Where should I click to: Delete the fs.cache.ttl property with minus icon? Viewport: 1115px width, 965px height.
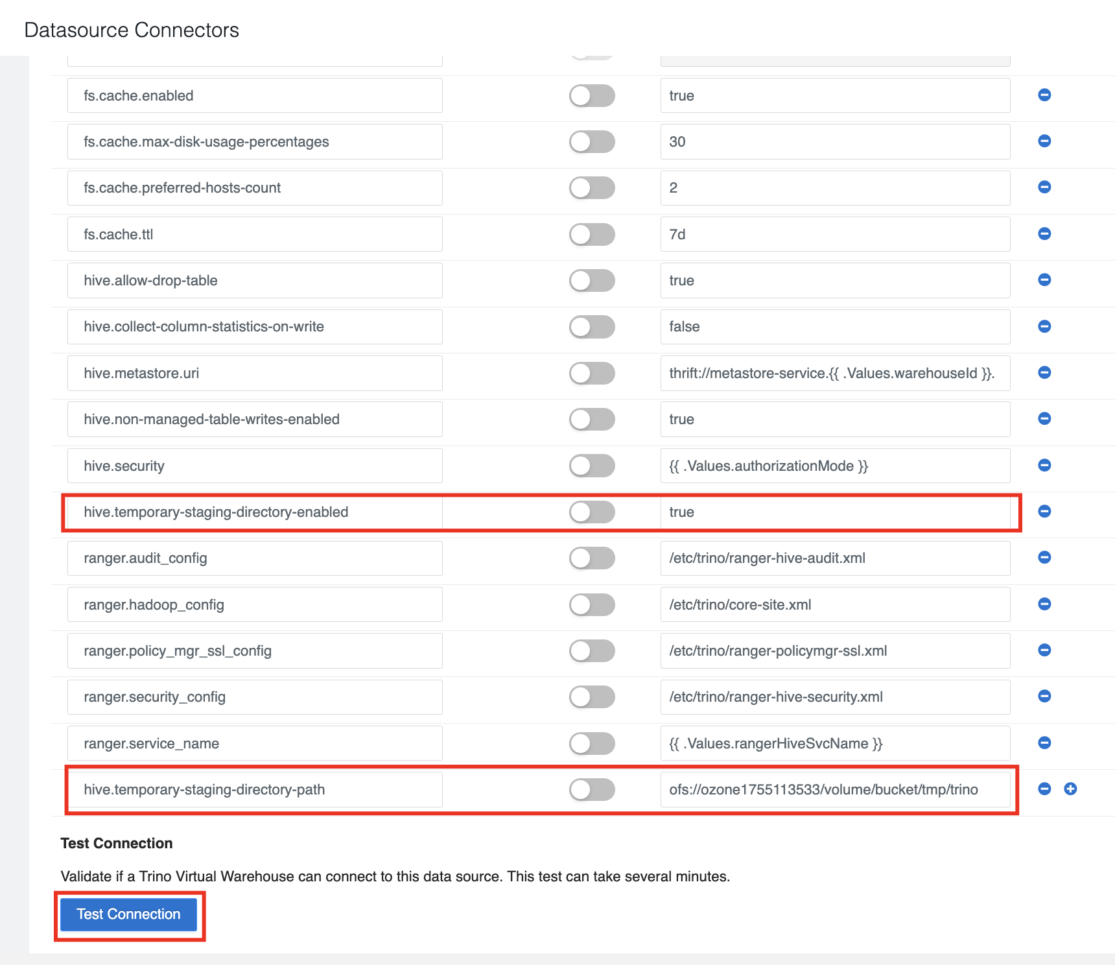pyautogui.click(x=1044, y=234)
